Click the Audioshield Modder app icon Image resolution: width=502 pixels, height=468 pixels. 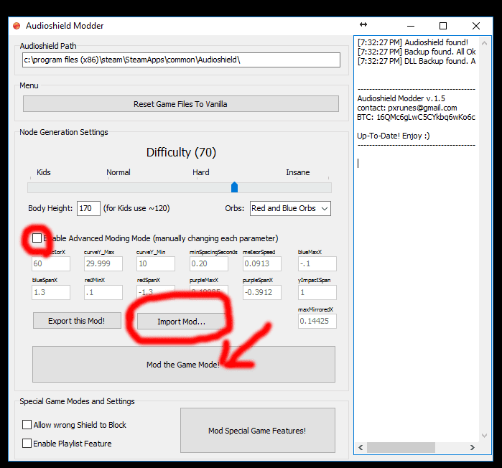click(x=17, y=26)
